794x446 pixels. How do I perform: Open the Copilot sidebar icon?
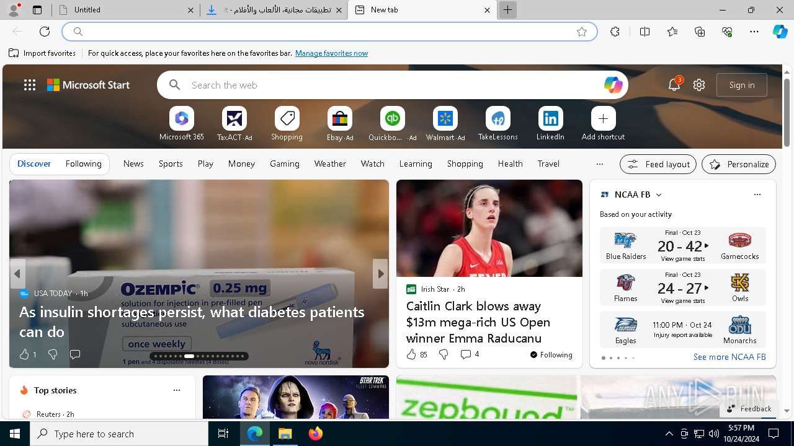pos(780,32)
